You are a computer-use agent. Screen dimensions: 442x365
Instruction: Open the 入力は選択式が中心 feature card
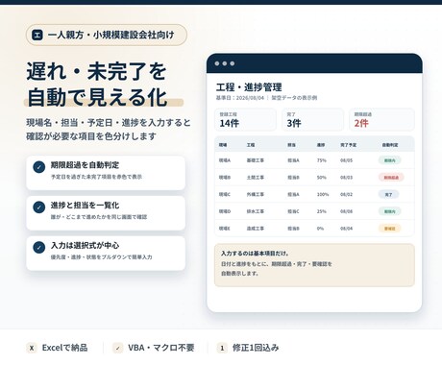pyautogui.click(x=106, y=254)
